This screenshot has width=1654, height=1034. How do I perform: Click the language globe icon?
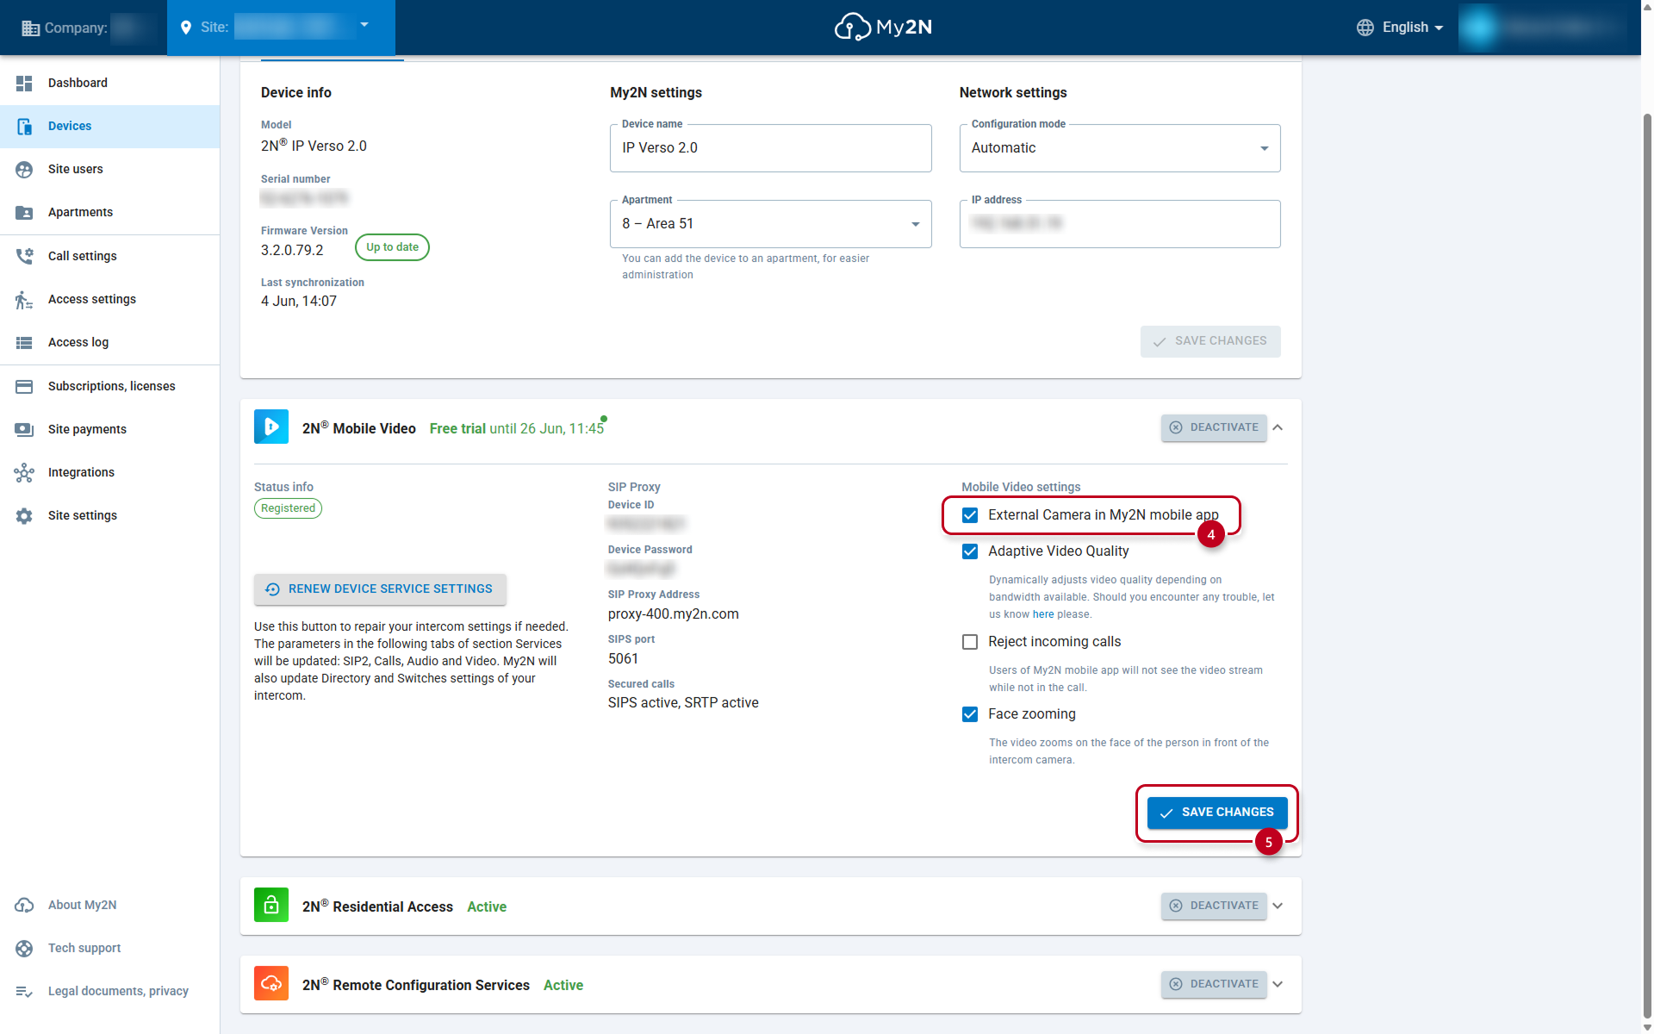point(1365,28)
